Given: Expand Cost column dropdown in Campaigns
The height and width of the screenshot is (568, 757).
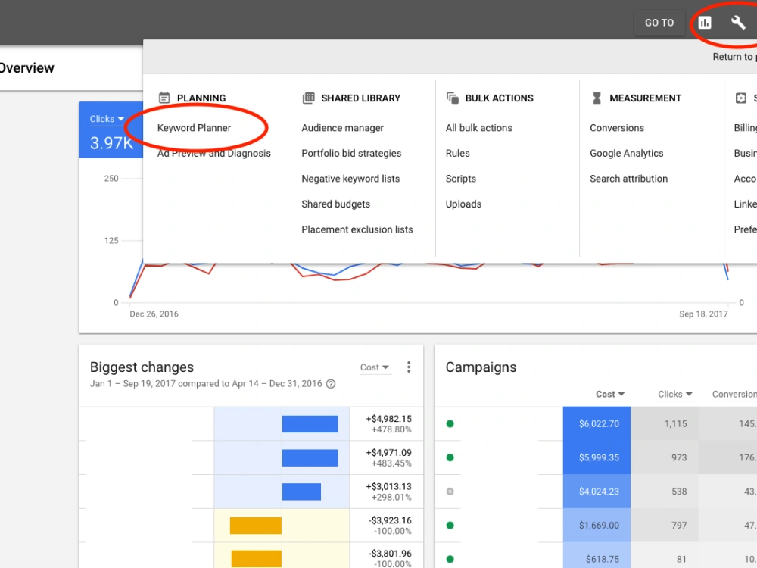Looking at the screenshot, I should (609, 394).
